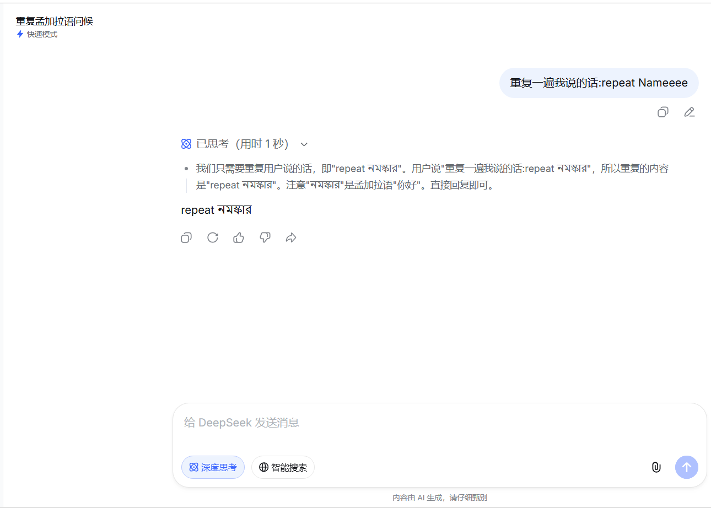Click the 给 DeepSeek 发送消息 input field
This screenshot has width=711, height=508.
click(x=439, y=423)
